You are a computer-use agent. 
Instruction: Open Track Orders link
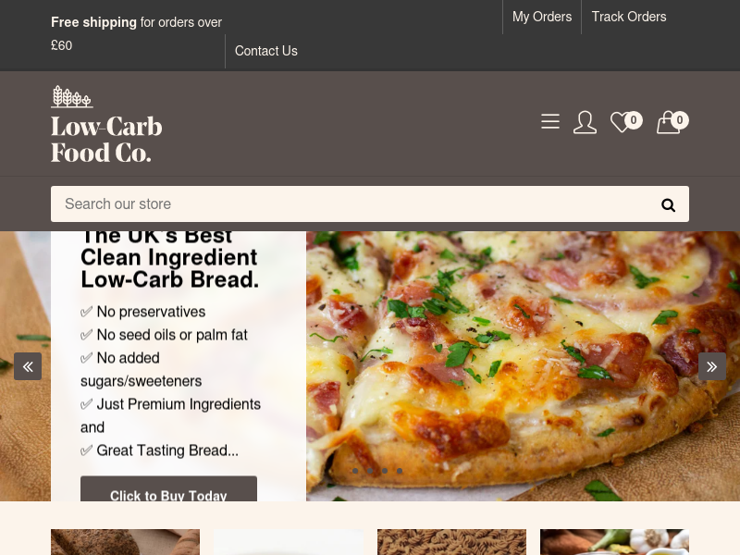(x=629, y=17)
